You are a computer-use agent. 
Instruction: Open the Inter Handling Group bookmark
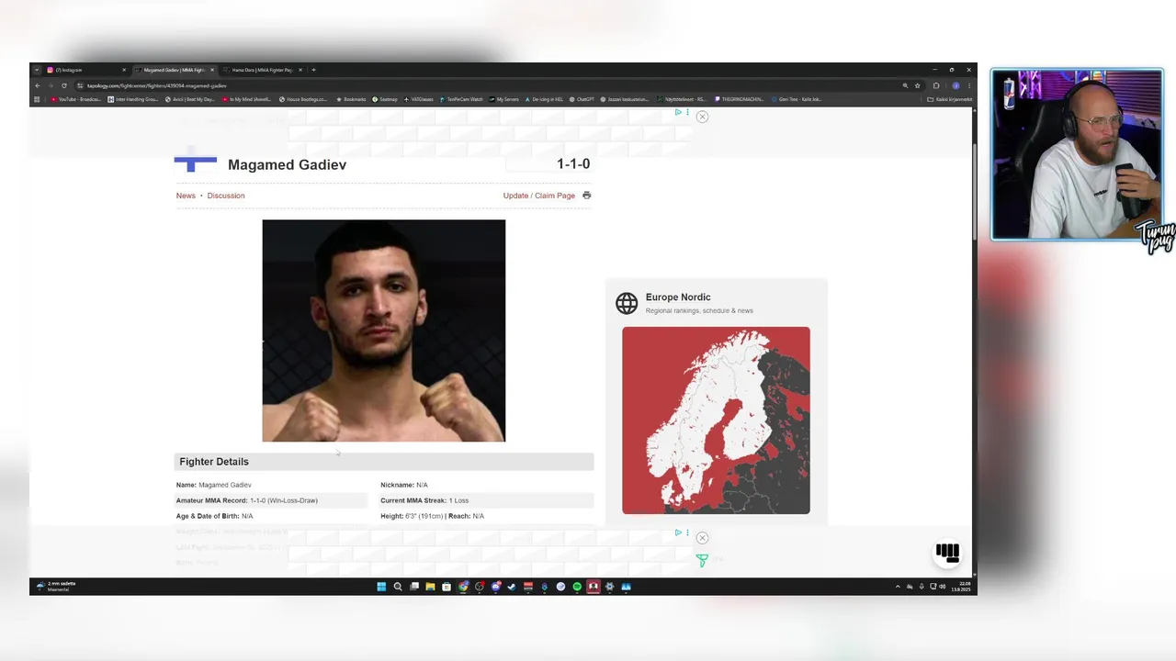134,99
